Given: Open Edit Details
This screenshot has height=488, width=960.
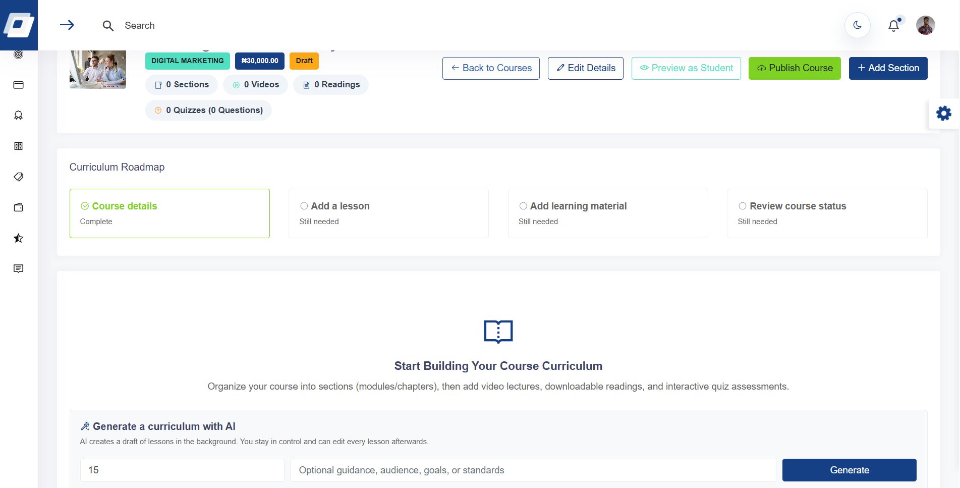Looking at the screenshot, I should coord(586,68).
